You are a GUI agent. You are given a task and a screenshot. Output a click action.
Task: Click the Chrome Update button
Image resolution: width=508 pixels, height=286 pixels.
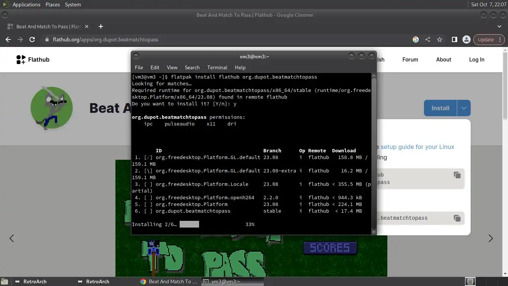click(x=485, y=39)
